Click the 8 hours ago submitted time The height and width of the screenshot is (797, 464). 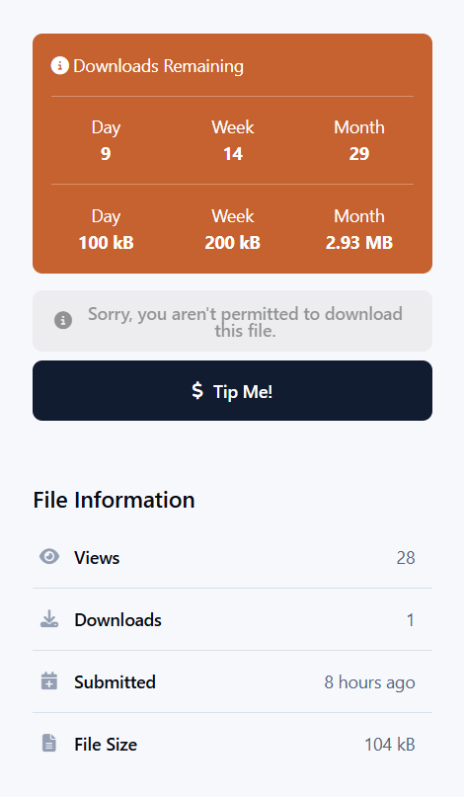369,682
